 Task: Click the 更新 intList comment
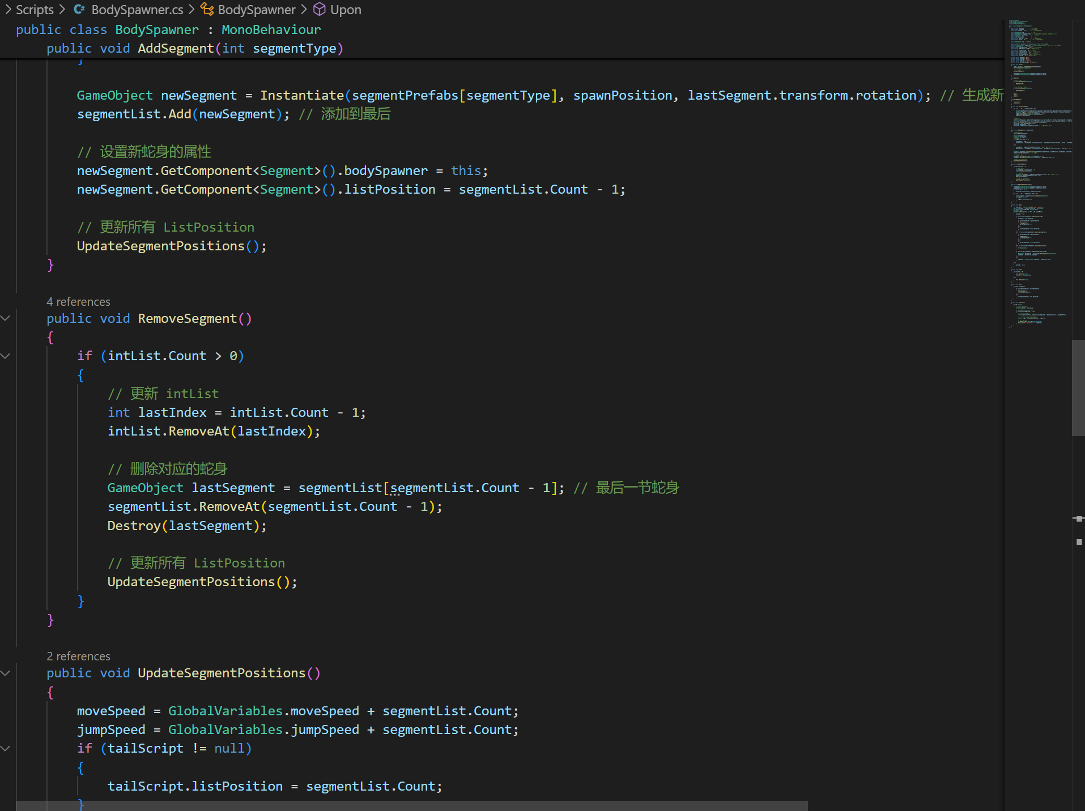[x=163, y=394]
